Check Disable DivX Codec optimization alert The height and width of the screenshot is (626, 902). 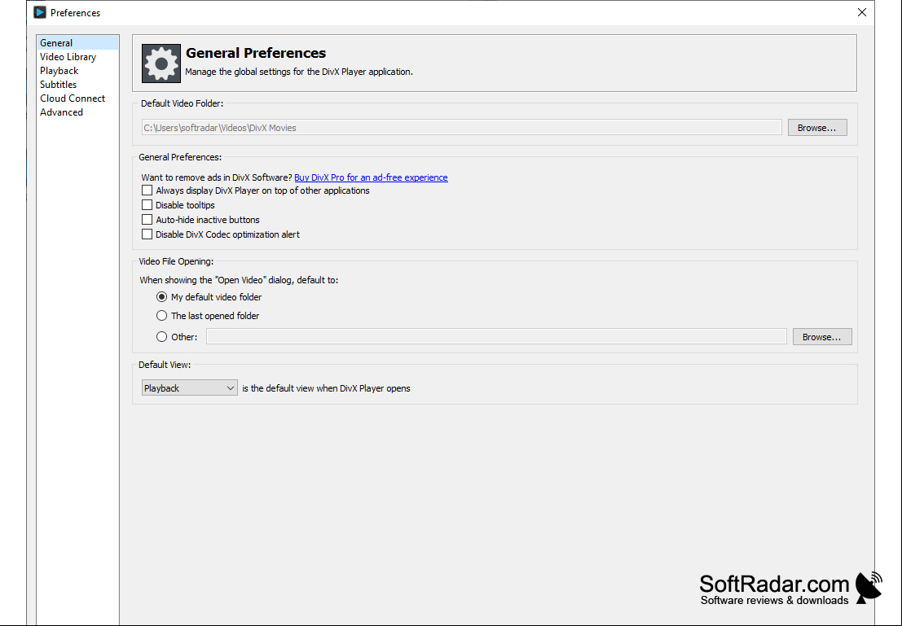(147, 234)
